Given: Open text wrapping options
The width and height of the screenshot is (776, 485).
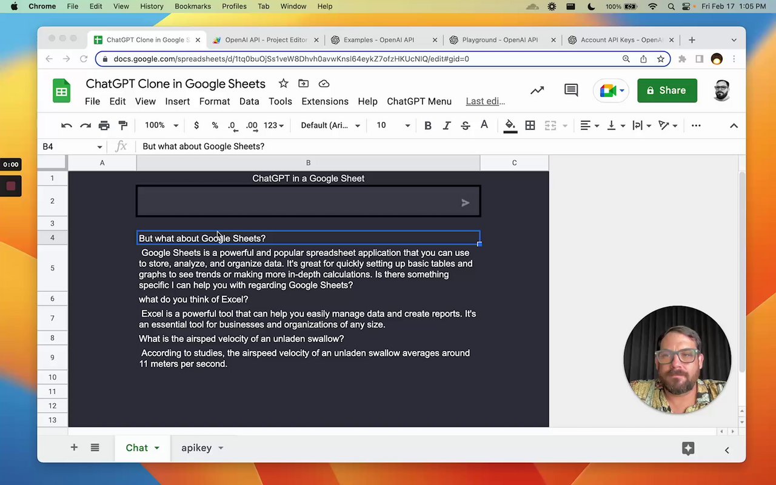Looking at the screenshot, I should 641,125.
